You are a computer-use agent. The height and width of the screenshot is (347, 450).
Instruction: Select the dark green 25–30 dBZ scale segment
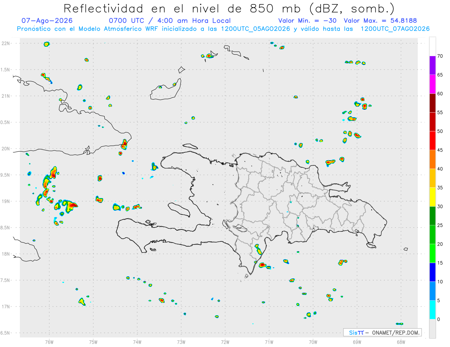tap(433, 216)
